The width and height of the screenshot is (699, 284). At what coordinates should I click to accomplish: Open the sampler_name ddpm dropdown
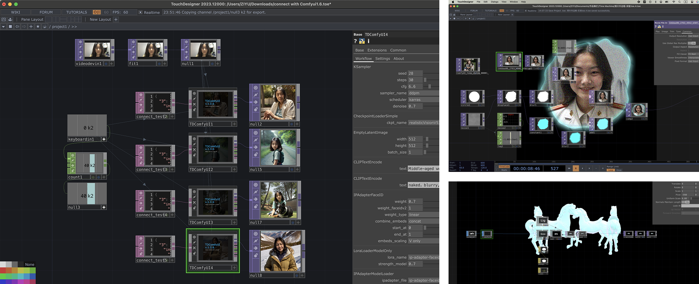click(423, 93)
